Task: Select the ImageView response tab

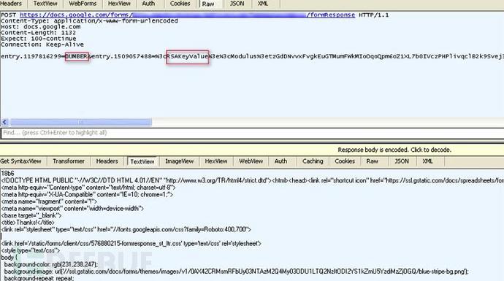Action: coord(180,161)
